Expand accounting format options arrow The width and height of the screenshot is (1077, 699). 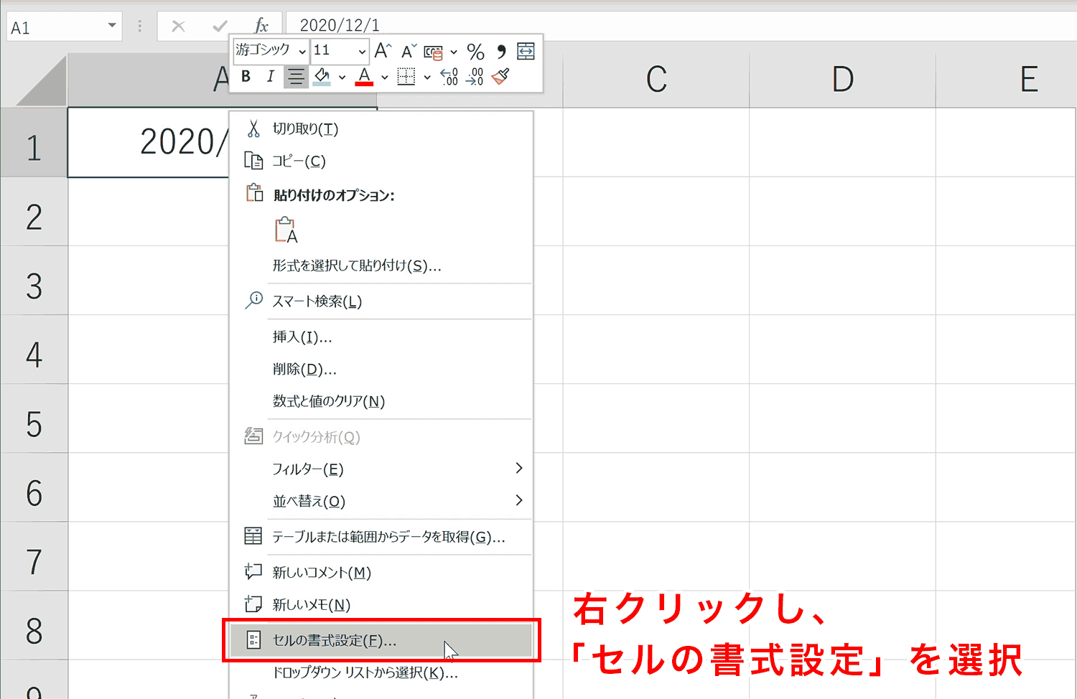[x=454, y=52]
